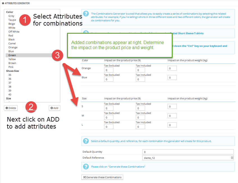
Task: Click the Shoes Size group heading
Action: coord(13,71)
